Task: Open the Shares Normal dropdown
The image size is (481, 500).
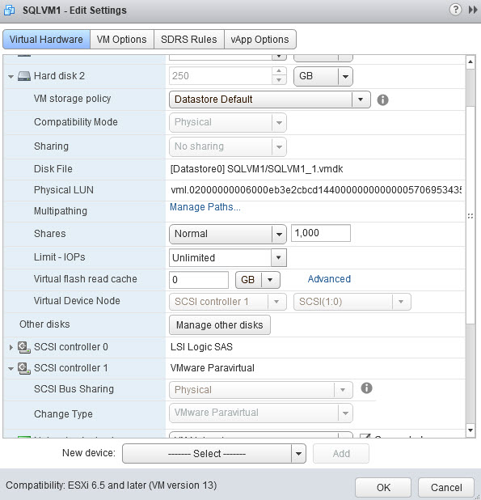Action: click(x=227, y=234)
